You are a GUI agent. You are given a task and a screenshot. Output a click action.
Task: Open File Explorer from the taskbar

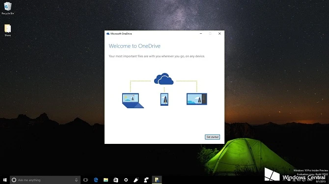pos(106,180)
